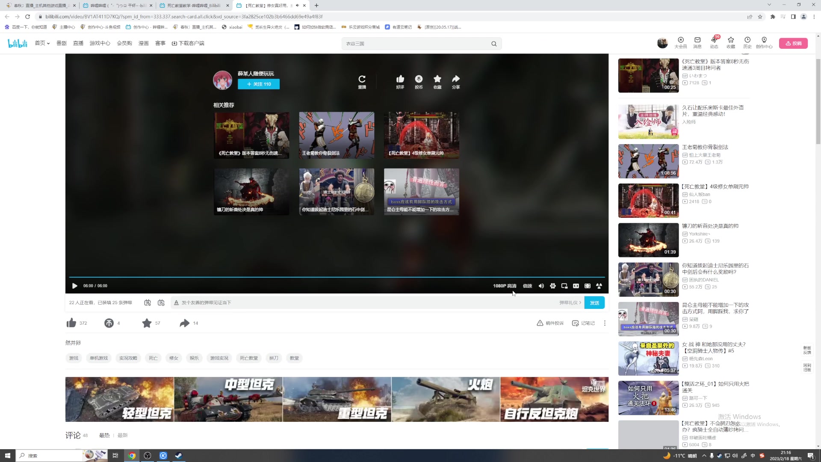Open 漫画 in navigation bar

(x=144, y=43)
